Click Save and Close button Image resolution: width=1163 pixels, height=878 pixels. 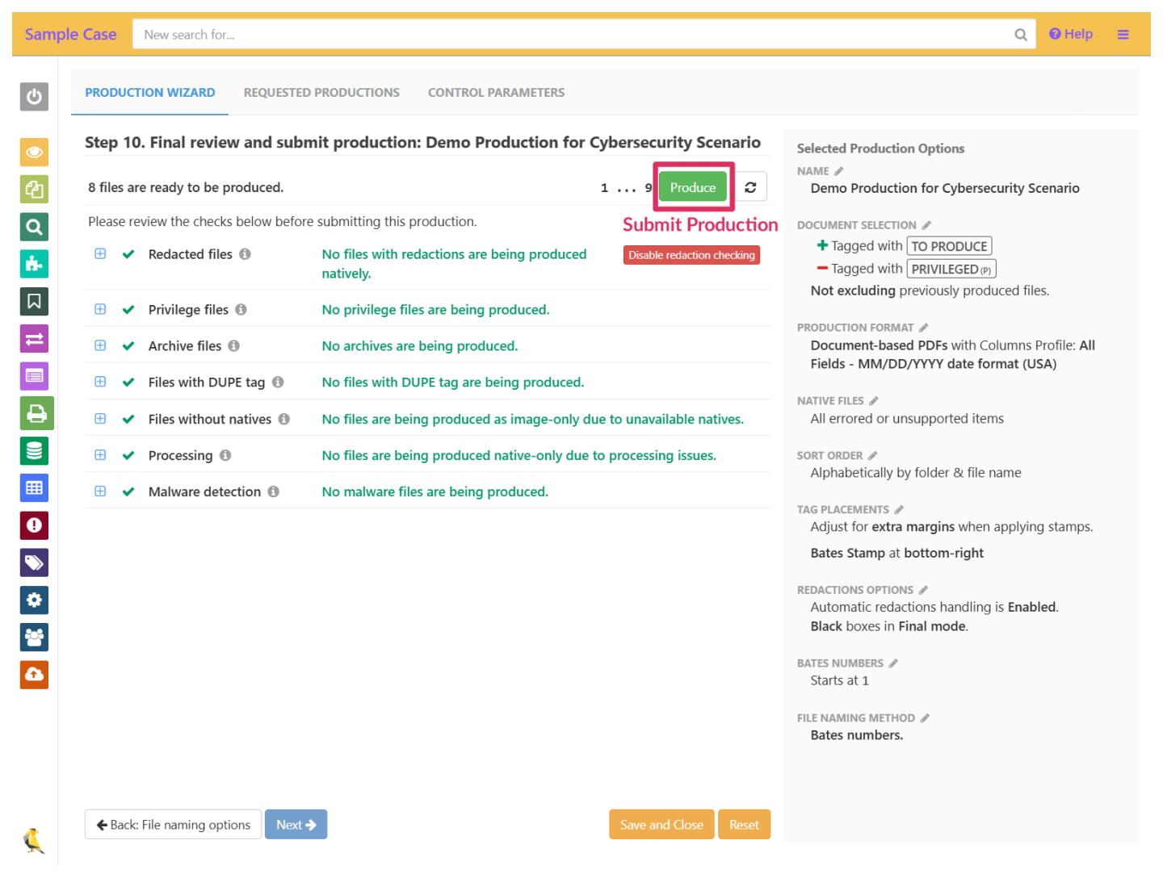(x=661, y=825)
